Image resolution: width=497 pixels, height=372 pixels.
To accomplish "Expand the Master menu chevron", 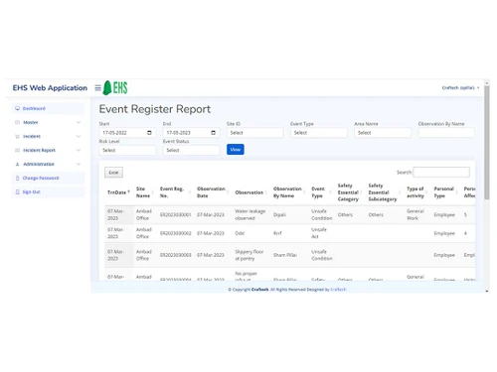I will [x=79, y=122].
